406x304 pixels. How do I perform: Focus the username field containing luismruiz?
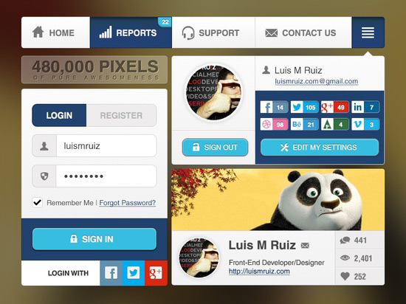click(94, 146)
